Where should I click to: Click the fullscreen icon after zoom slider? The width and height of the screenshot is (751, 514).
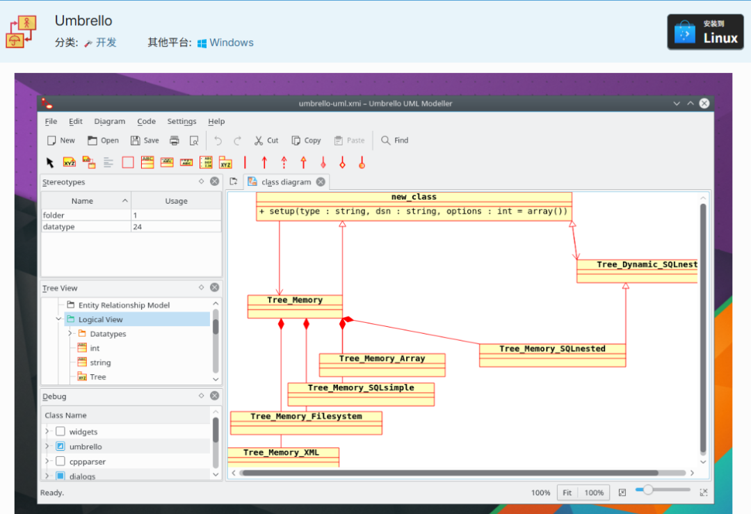pos(704,492)
